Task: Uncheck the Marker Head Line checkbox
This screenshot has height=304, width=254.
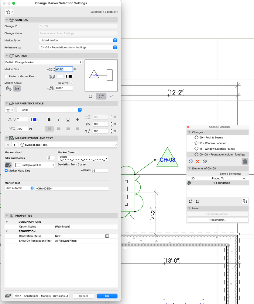Action: pos(6,171)
